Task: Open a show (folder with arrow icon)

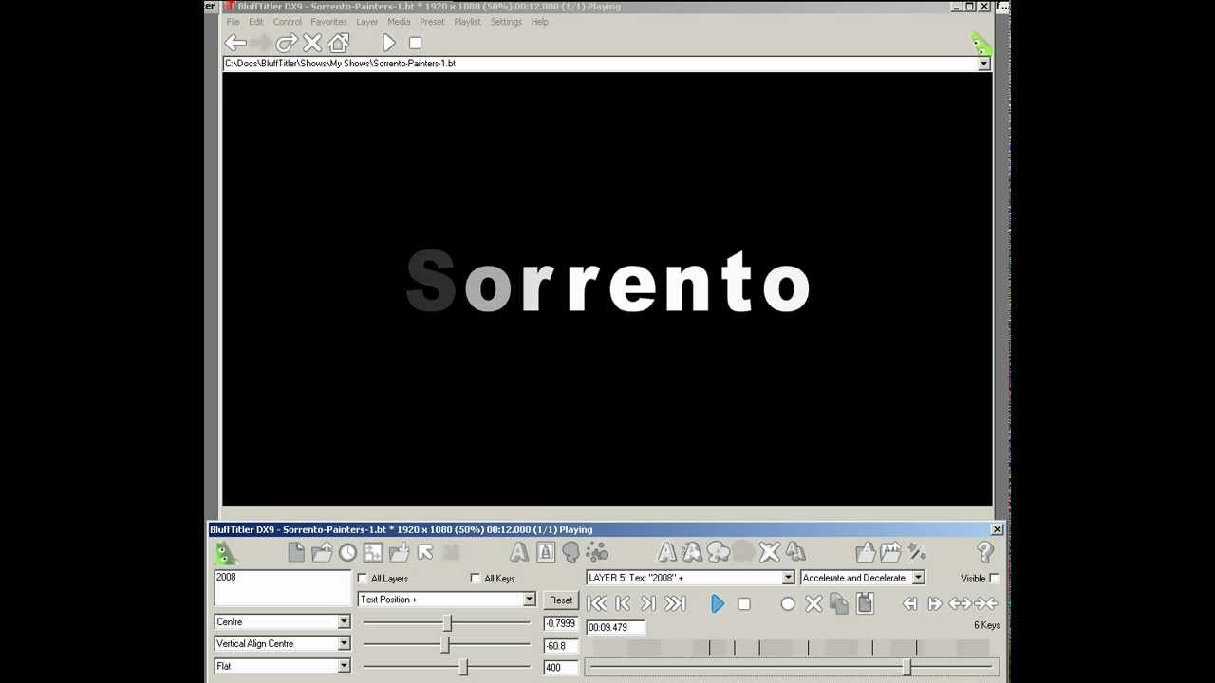Action: coord(322,552)
